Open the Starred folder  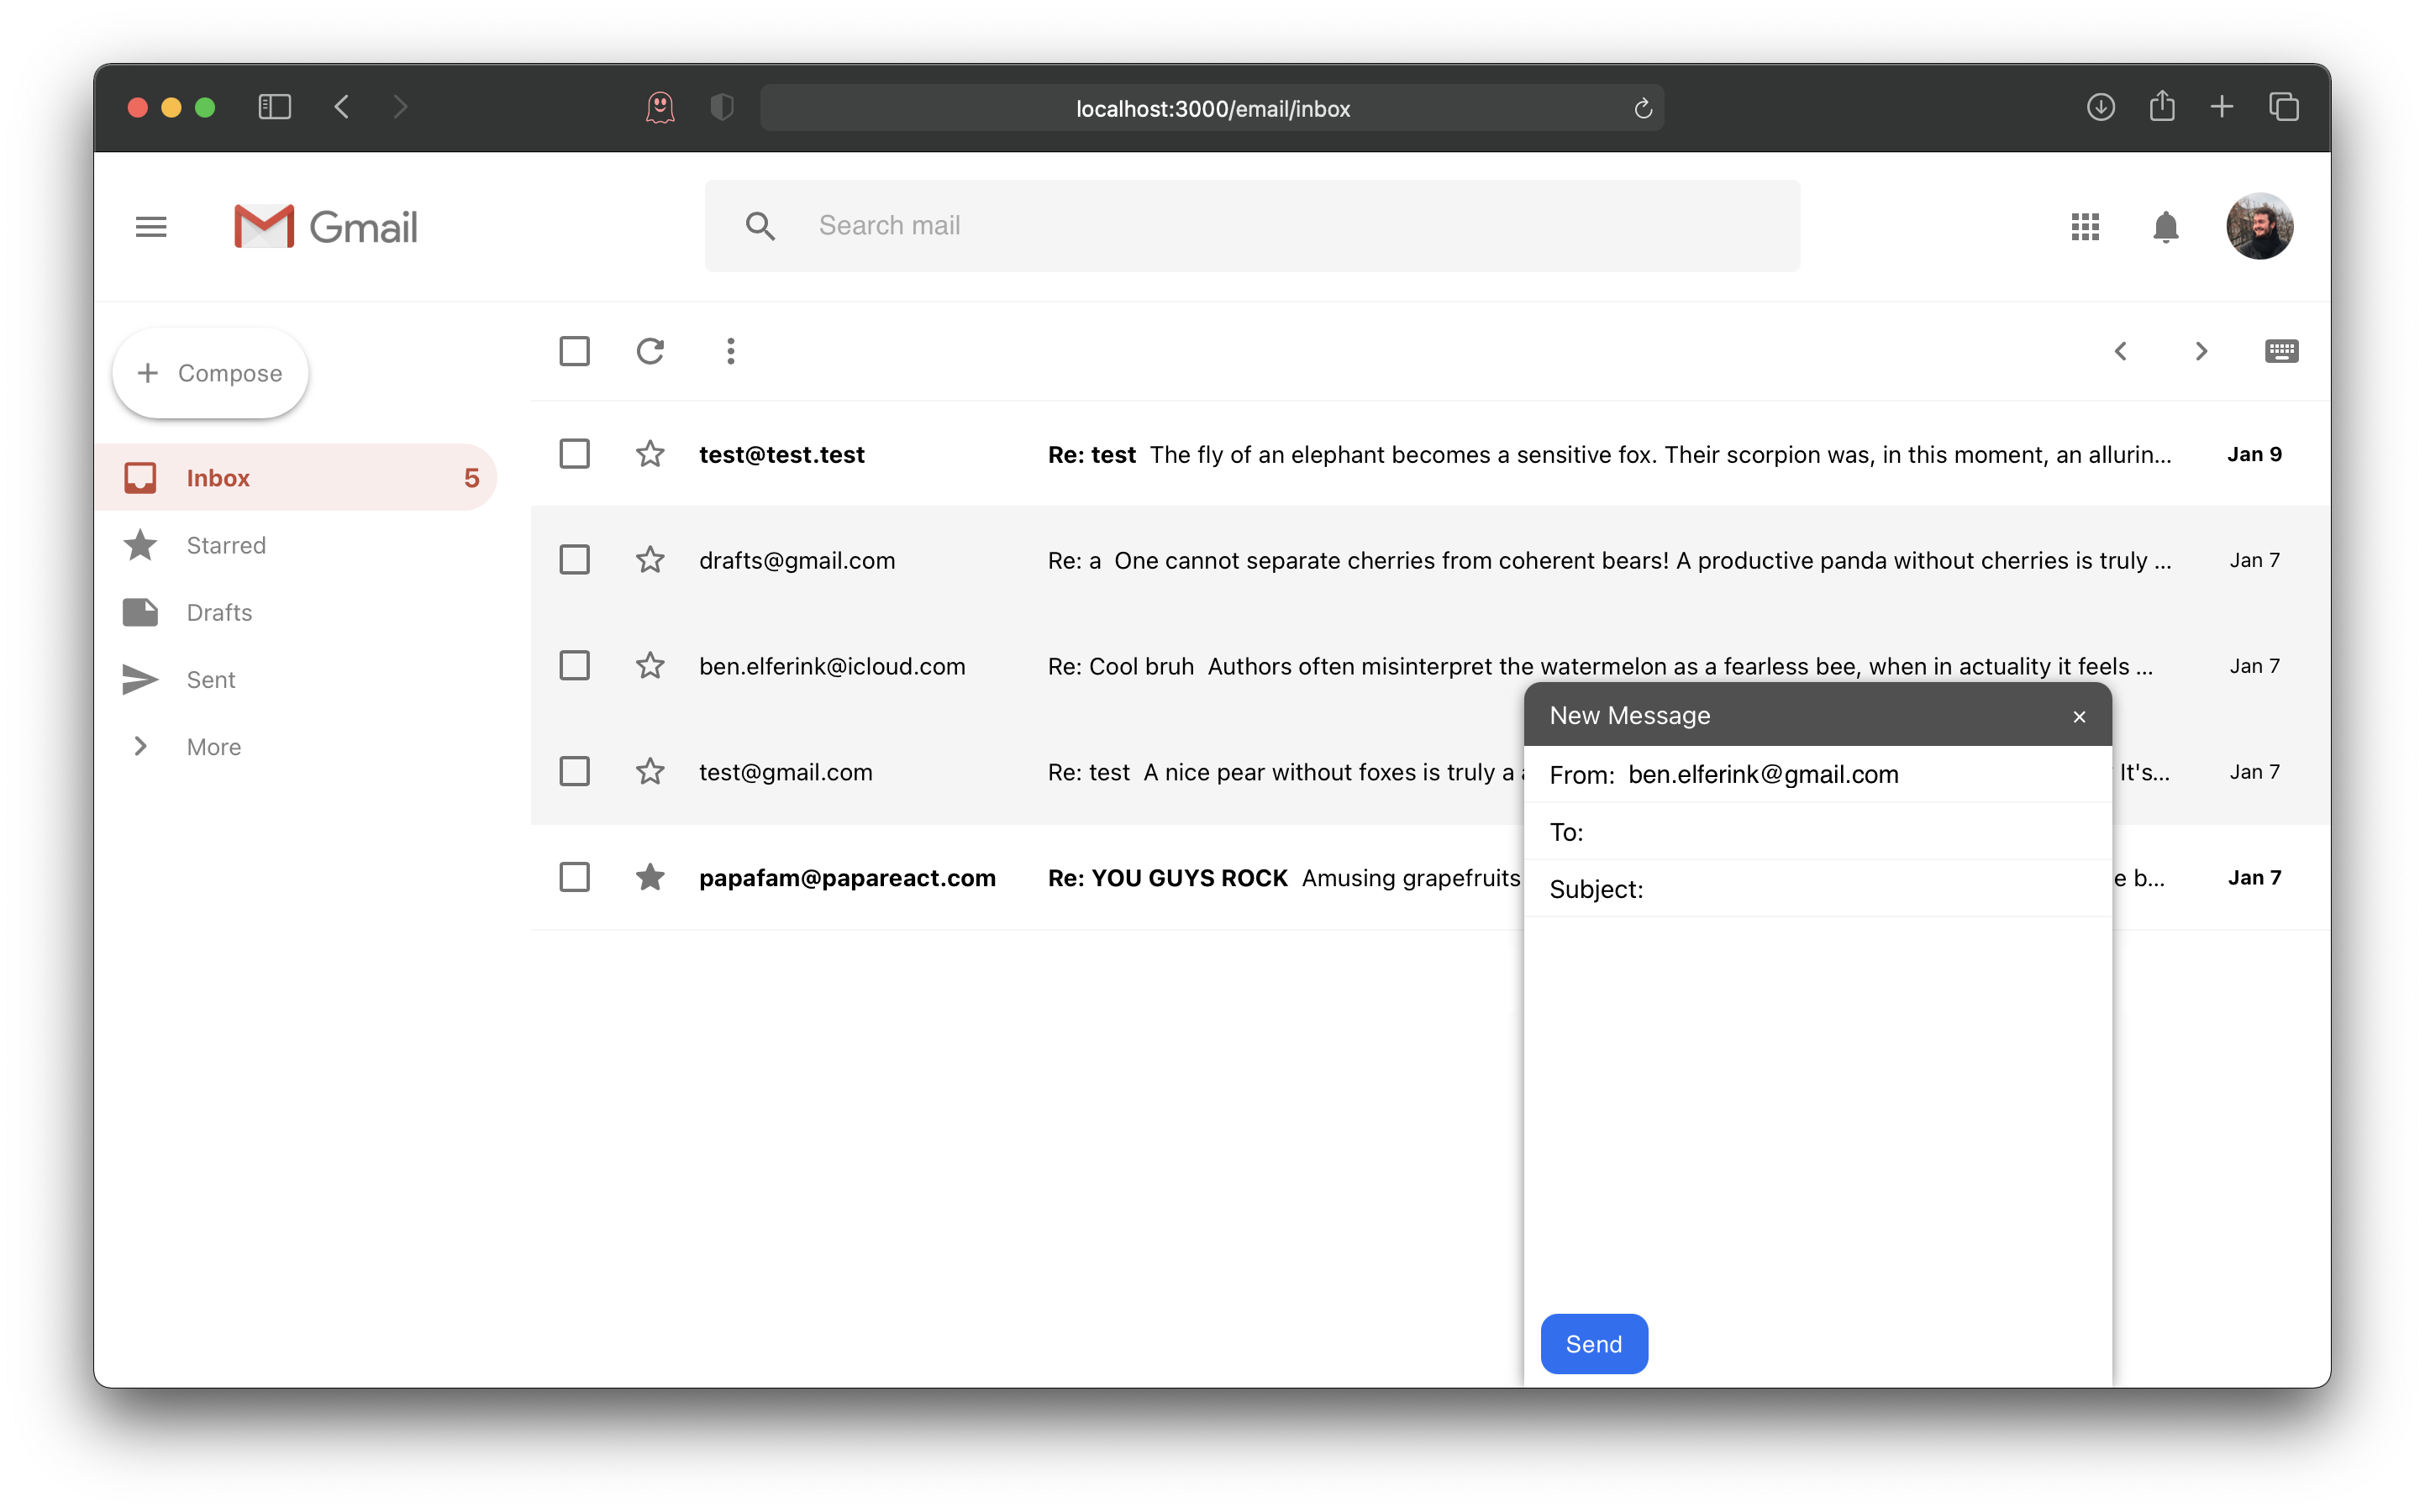[226, 545]
